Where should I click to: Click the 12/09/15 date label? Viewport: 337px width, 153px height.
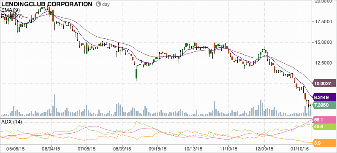[x=264, y=148]
